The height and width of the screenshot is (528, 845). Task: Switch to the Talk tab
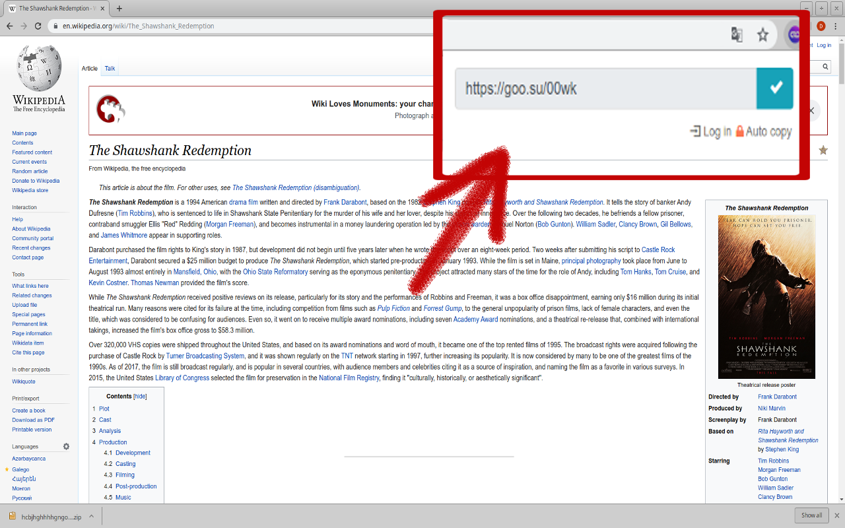coord(110,69)
